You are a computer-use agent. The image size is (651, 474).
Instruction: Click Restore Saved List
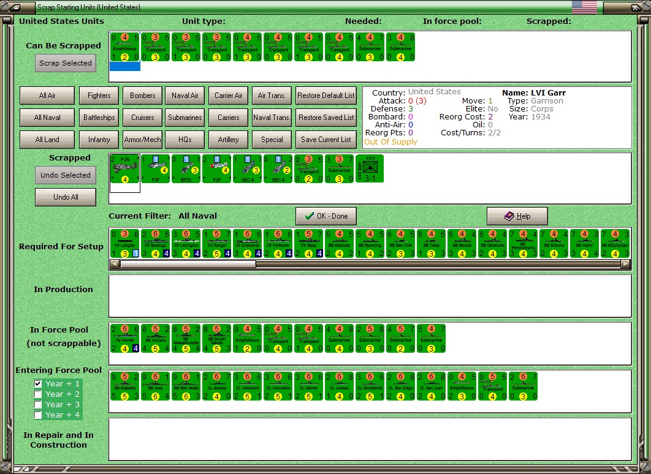coord(326,118)
